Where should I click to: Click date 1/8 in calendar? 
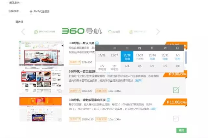[x=177, y=66]
